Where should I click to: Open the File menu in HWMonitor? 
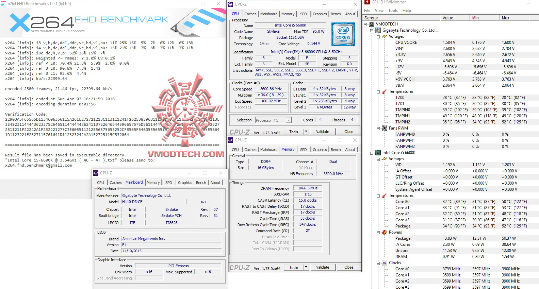tap(367, 11)
